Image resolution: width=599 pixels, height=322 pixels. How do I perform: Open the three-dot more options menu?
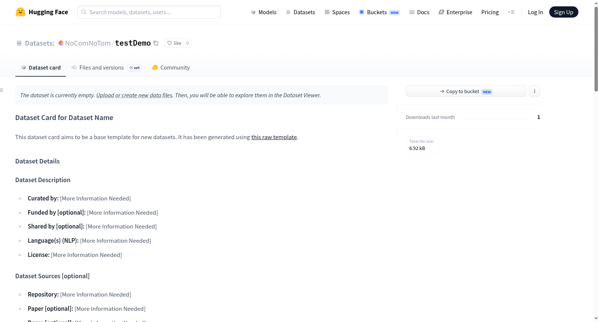click(x=535, y=91)
